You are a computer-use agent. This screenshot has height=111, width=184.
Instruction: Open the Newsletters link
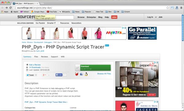pos(76,23)
